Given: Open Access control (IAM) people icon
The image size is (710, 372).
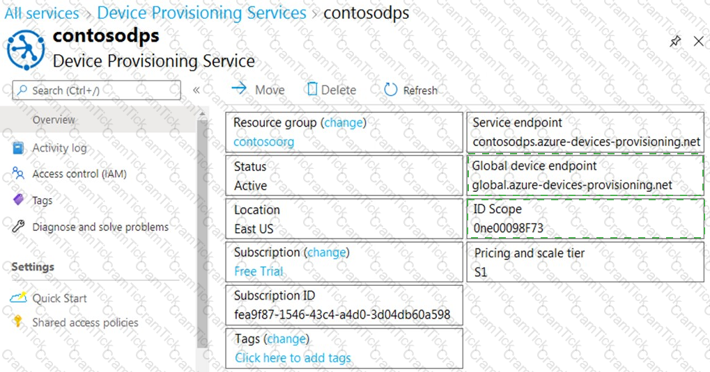Looking at the screenshot, I should [x=18, y=174].
